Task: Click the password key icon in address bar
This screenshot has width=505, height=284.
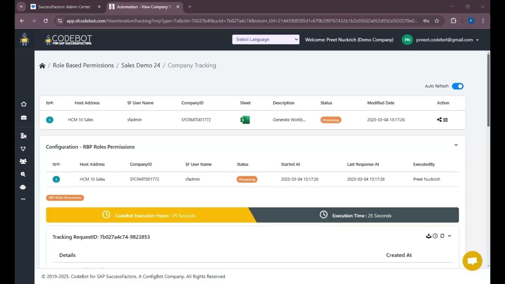Action: (426, 21)
